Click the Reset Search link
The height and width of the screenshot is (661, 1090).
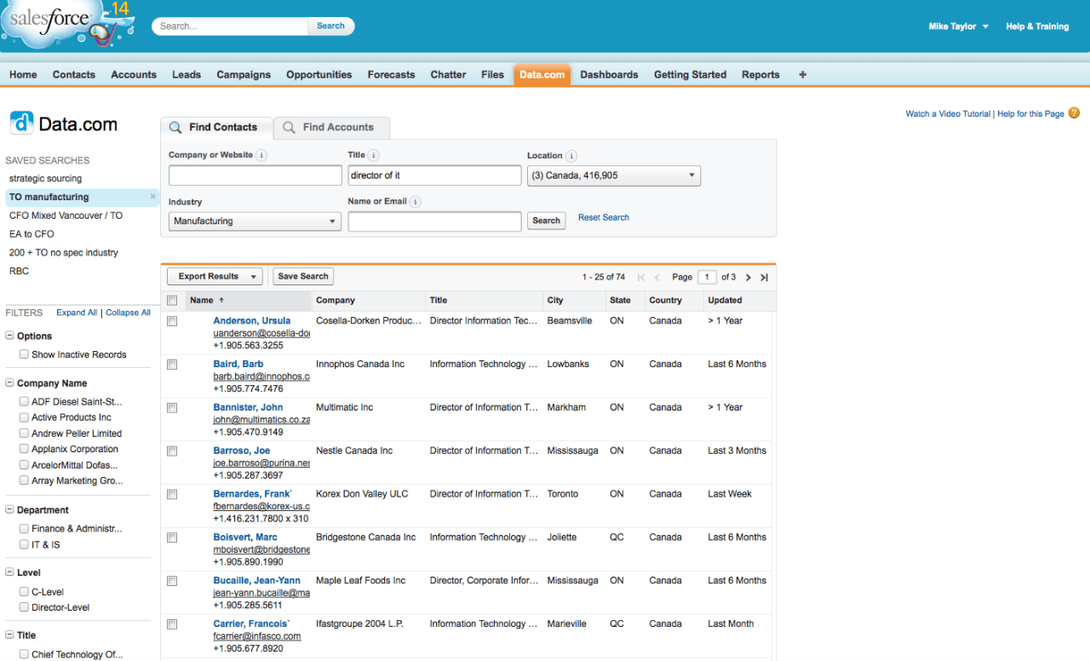click(x=604, y=218)
